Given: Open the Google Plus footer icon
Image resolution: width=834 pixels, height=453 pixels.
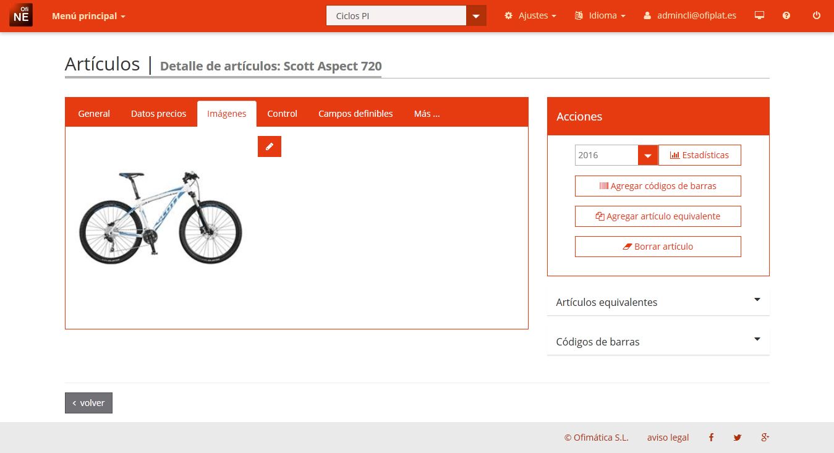Looking at the screenshot, I should 765,438.
